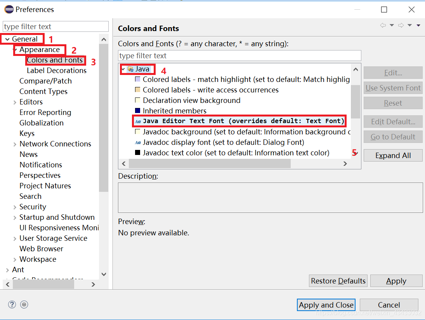Open the back history dropdown arrow
This screenshot has height=320, width=425.
click(392, 25)
